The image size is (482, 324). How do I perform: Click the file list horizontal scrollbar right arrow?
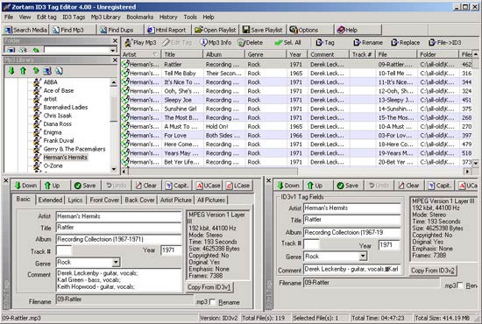[467, 172]
